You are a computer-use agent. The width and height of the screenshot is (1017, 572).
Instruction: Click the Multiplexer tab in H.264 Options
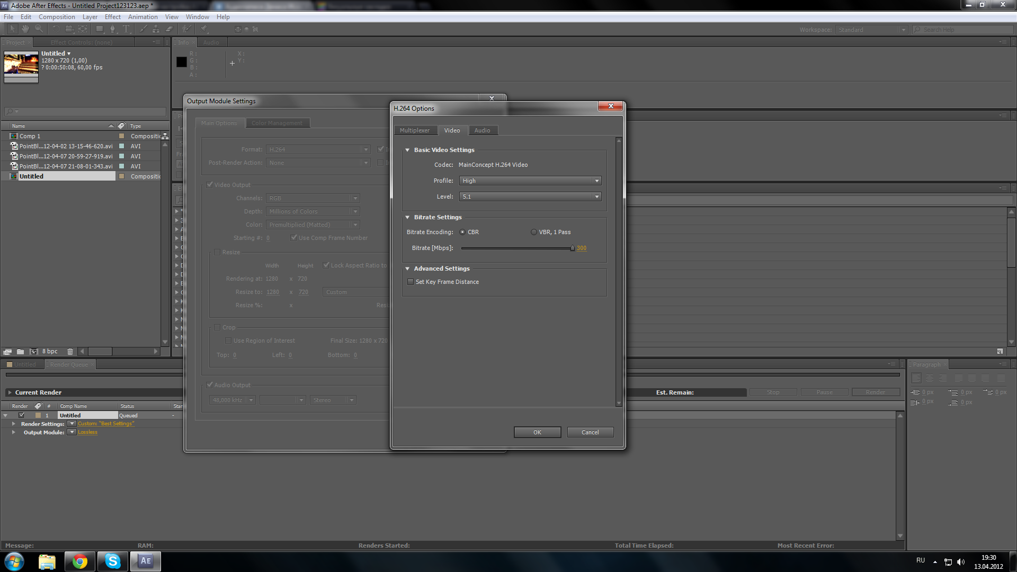click(x=414, y=130)
